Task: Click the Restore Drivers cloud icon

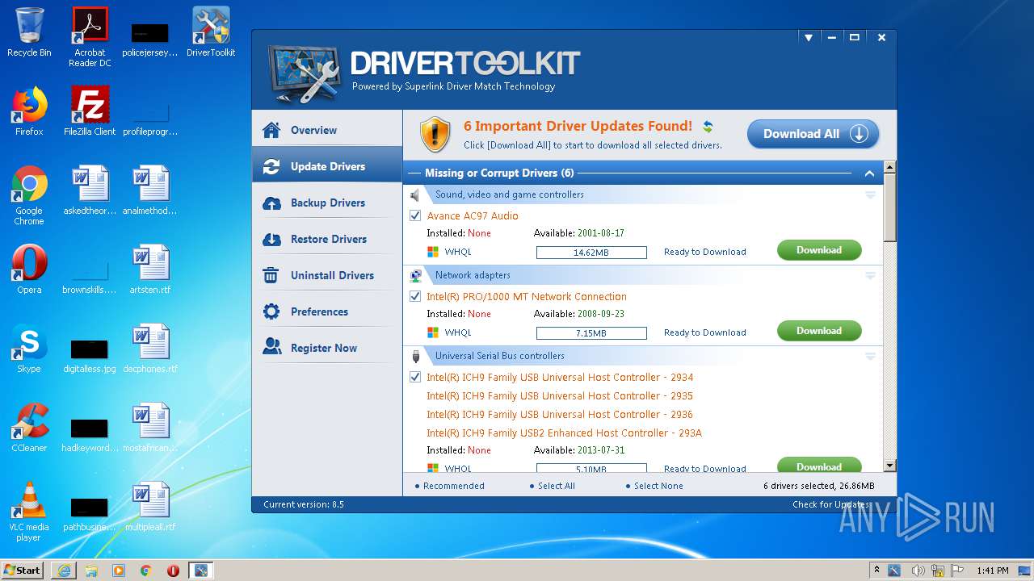Action: coord(271,239)
